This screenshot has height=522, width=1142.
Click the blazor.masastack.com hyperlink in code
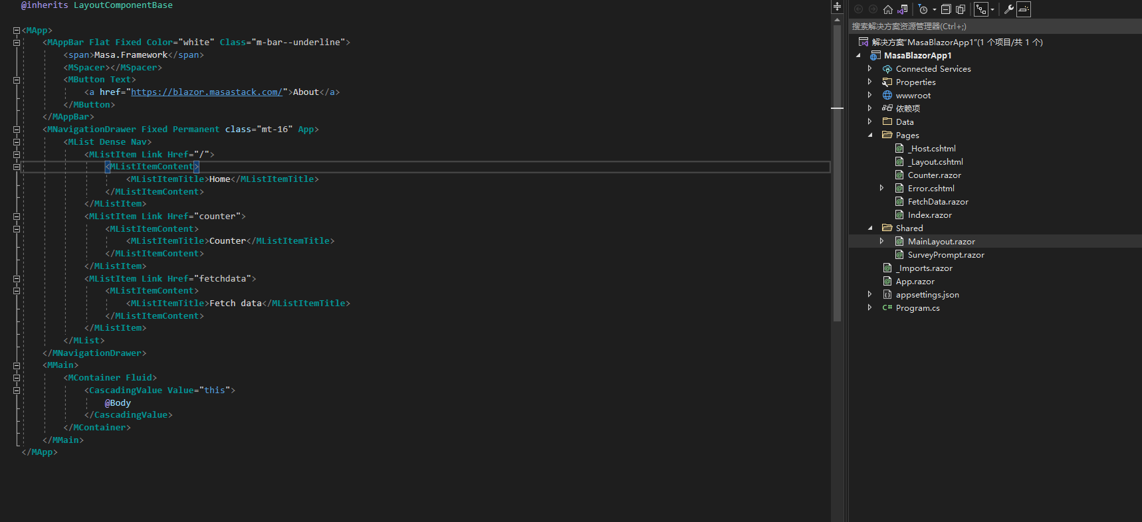point(207,92)
